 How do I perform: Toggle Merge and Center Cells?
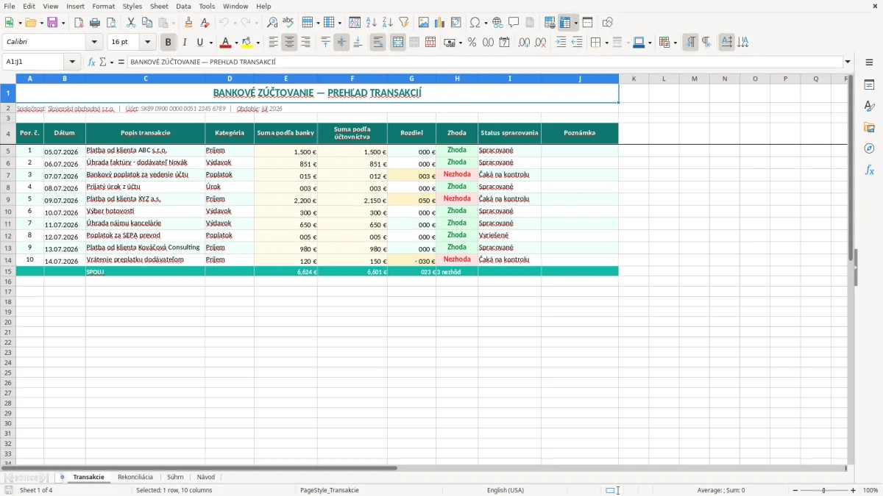pyautogui.click(x=398, y=43)
